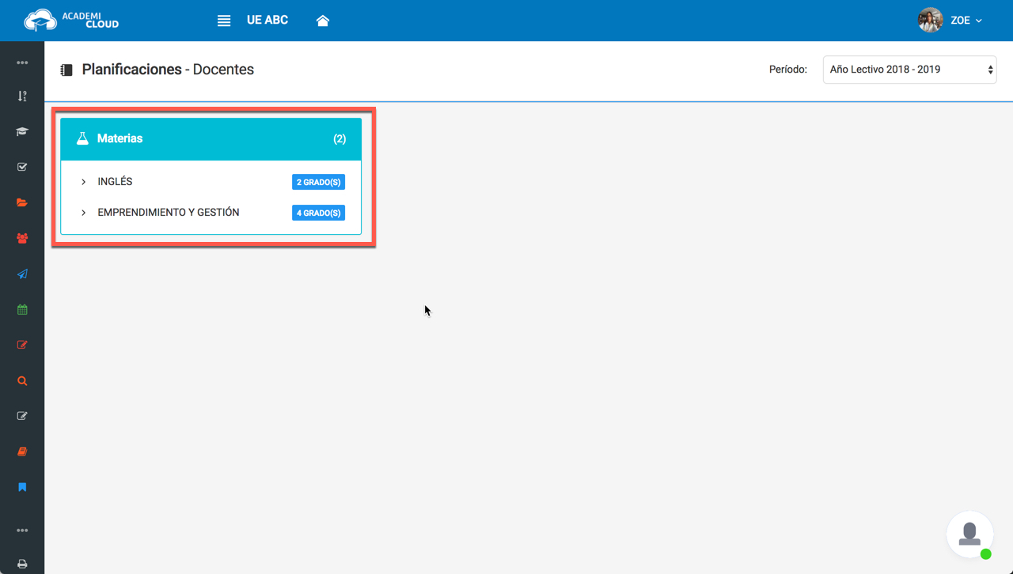This screenshot has width=1013, height=574.
Task: Select the INGLÉS subject row
Action: [x=211, y=182]
